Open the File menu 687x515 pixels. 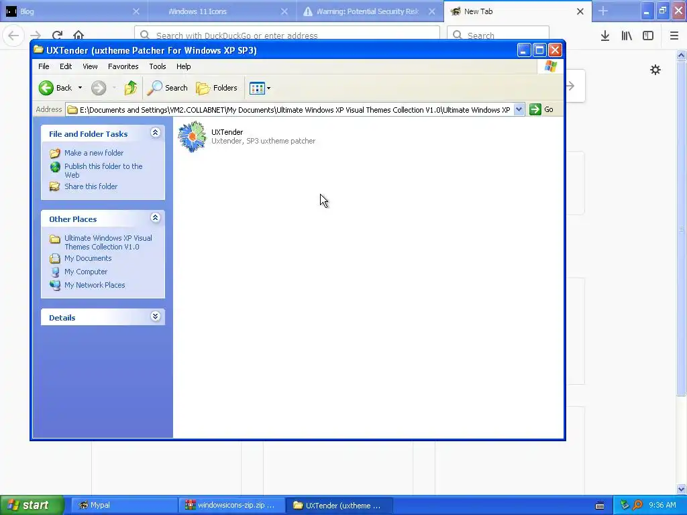[44, 66]
